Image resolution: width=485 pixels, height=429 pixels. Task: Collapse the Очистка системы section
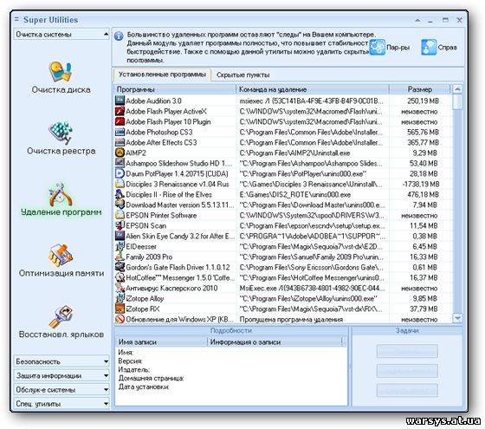[x=61, y=34]
